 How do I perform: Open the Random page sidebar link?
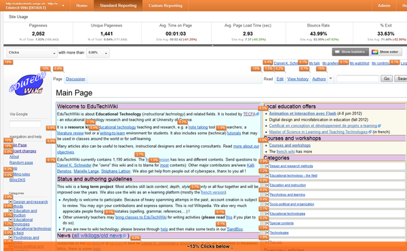tap(21, 163)
